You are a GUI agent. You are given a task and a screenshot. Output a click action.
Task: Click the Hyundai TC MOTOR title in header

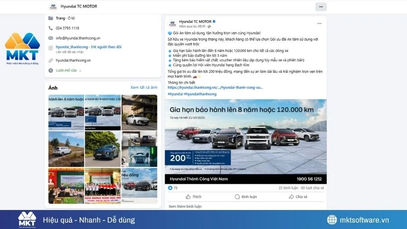pos(79,6)
